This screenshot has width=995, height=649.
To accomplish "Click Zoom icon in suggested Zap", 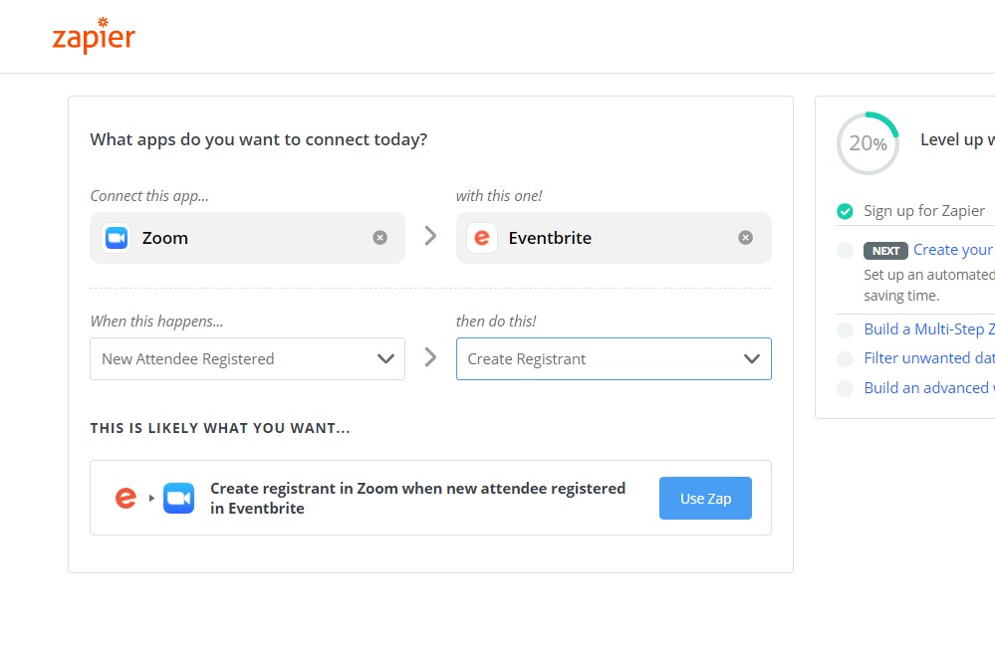I will coord(179,498).
